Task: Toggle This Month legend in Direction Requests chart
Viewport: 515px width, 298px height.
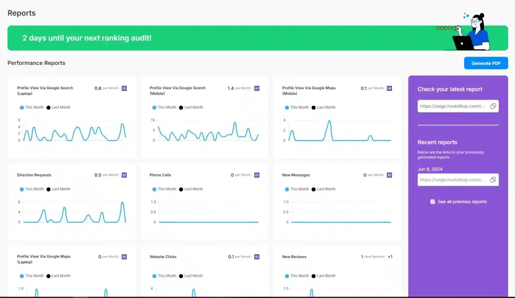Action: 32,189
